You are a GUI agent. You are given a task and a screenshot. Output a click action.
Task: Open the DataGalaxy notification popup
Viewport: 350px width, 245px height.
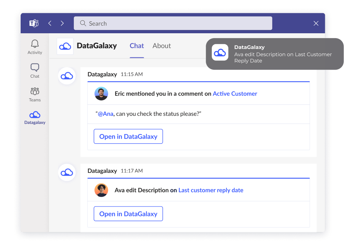tap(274, 54)
